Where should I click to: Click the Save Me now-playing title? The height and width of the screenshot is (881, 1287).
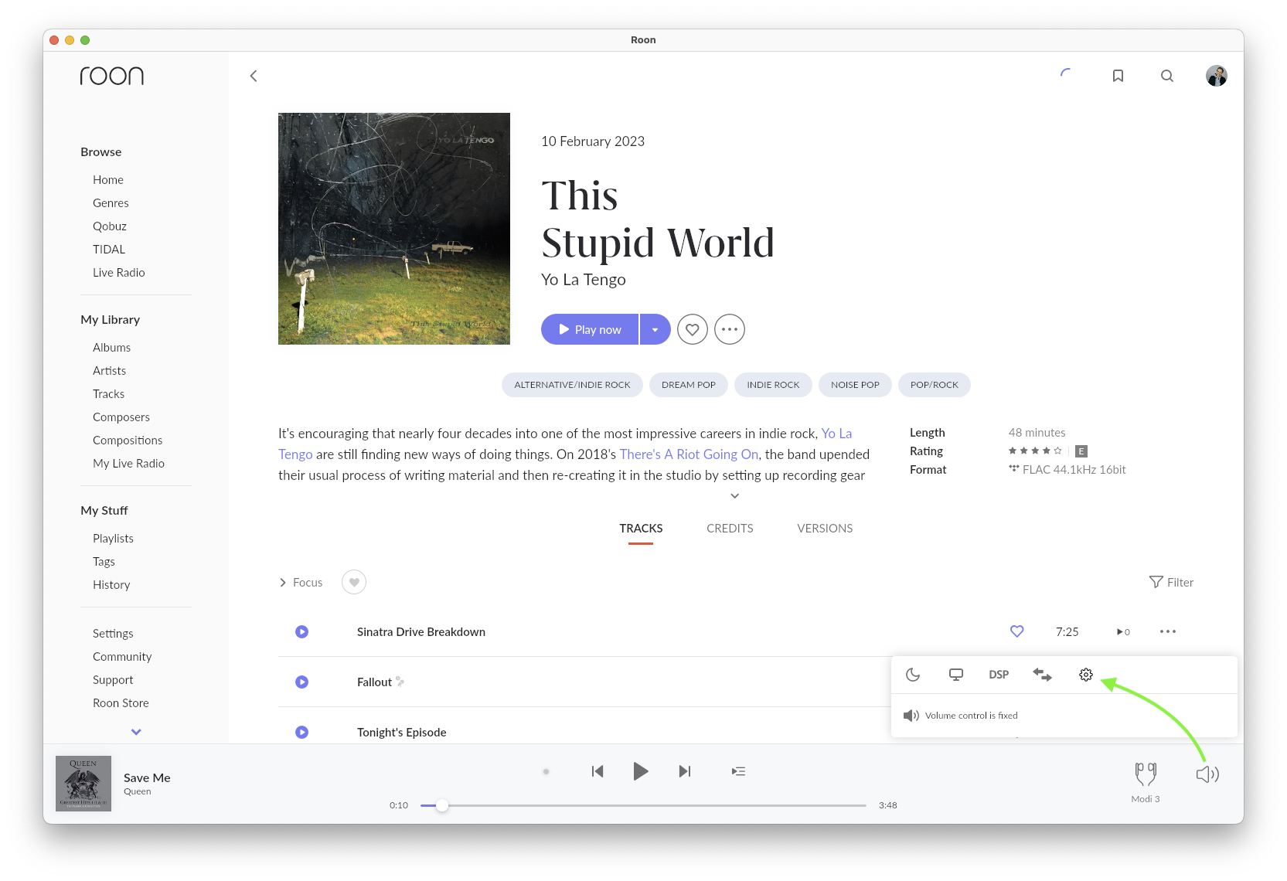[147, 778]
